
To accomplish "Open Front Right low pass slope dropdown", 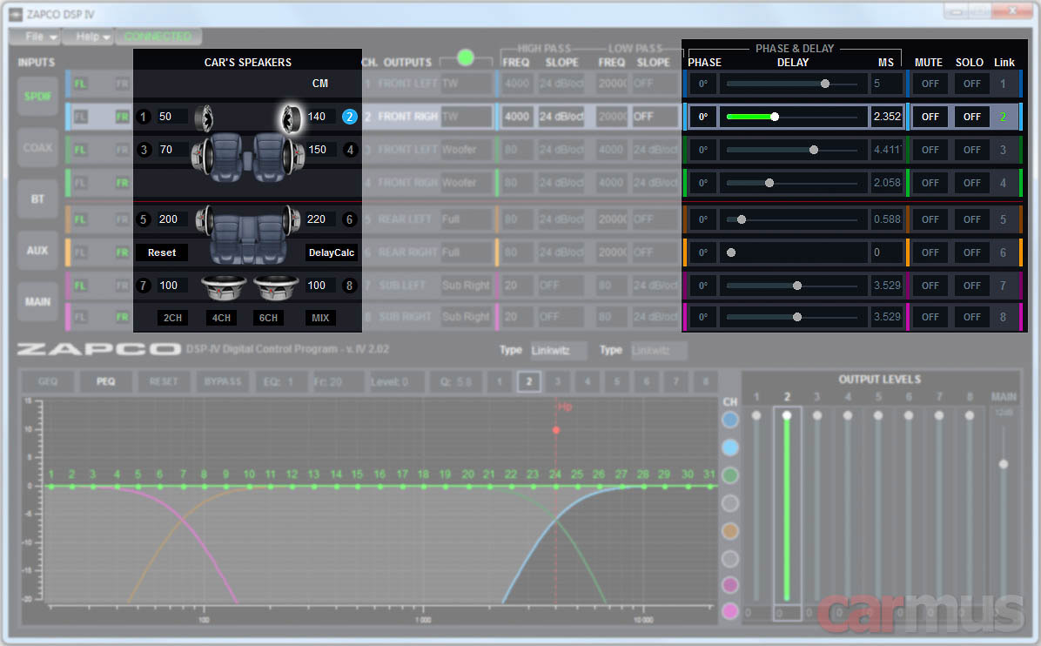I will 654,117.
